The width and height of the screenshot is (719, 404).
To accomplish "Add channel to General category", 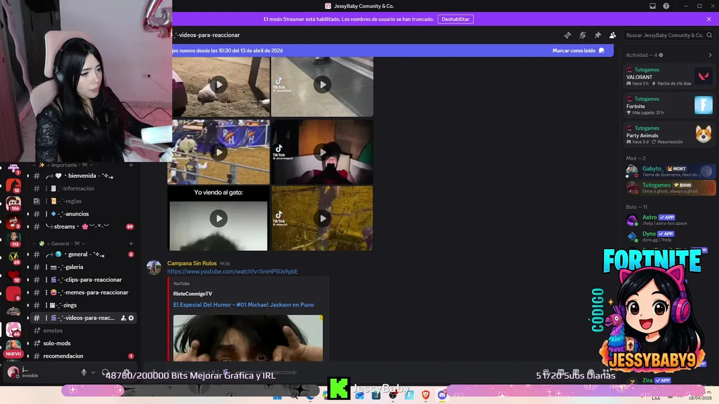I will [x=131, y=244].
